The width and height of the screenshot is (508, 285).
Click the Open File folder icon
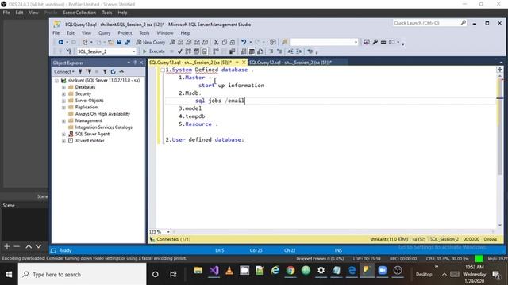click(111, 42)
